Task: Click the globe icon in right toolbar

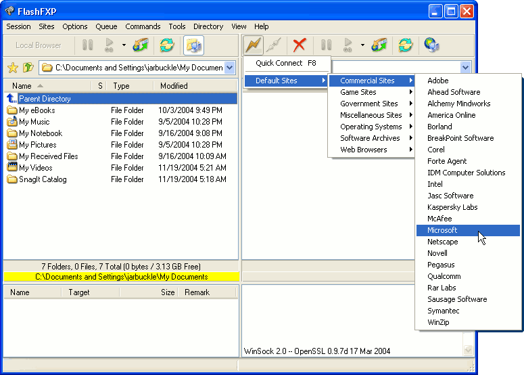Action: click(x=431, y=45)
